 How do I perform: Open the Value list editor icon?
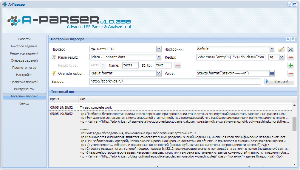pyautogui.click(x=272, y=73)
